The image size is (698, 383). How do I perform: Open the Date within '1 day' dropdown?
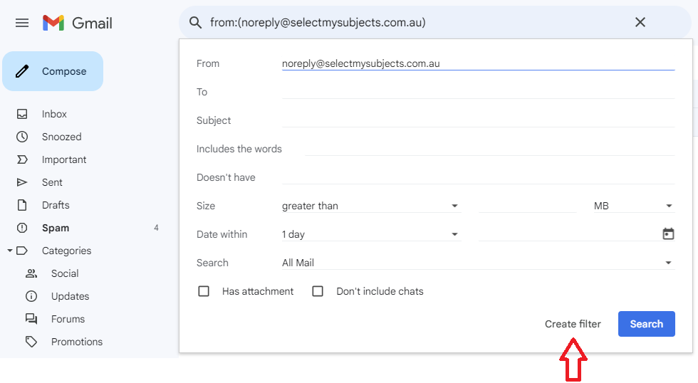tap(371, 234)
